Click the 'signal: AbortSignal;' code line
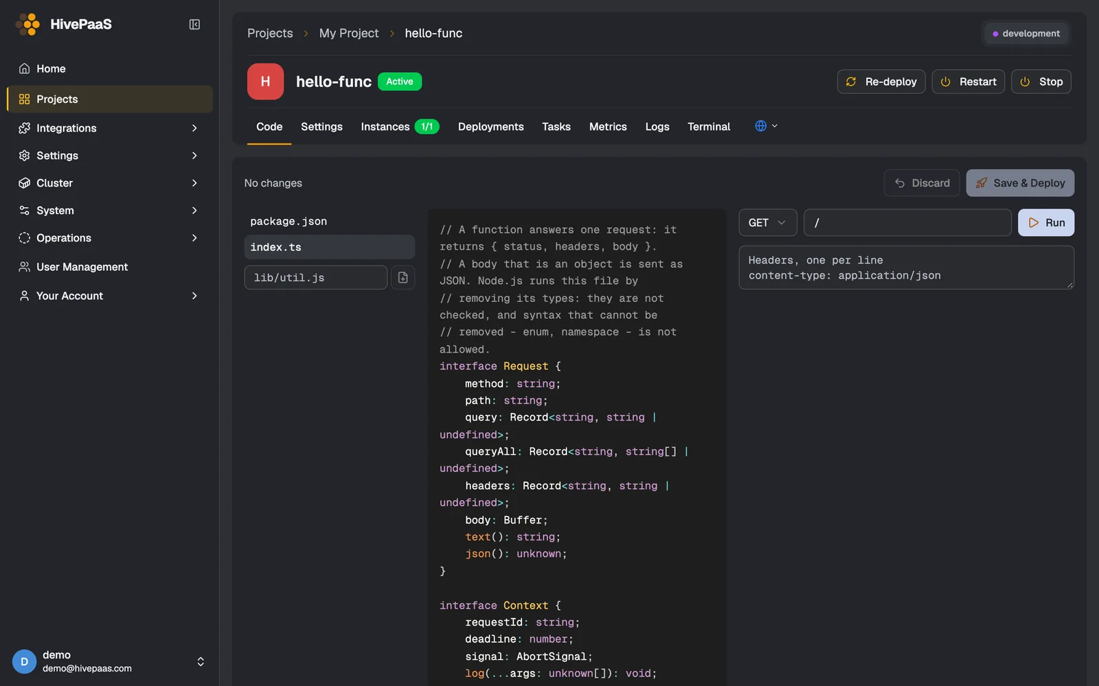Viewport: 1099px width, 686px height. 529,657
